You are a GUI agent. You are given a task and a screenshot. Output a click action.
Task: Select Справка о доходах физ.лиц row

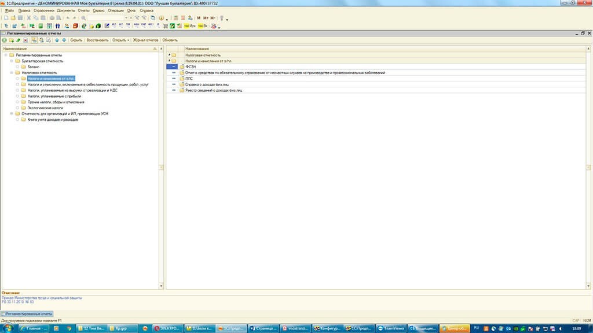376,84
